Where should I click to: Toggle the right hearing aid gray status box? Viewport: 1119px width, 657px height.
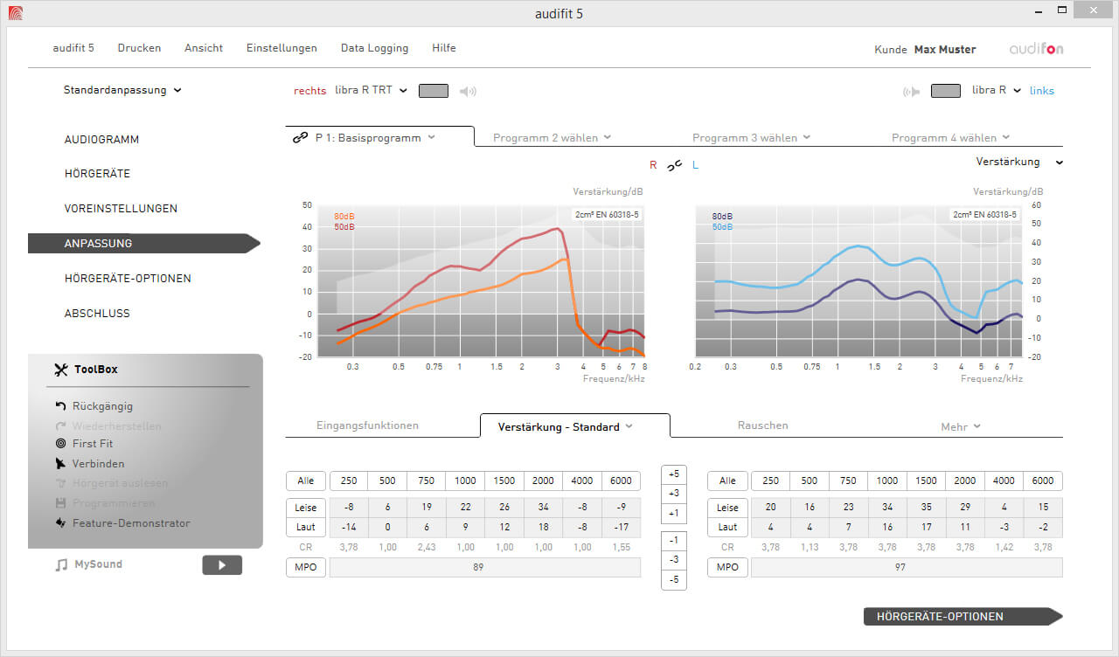434,91
